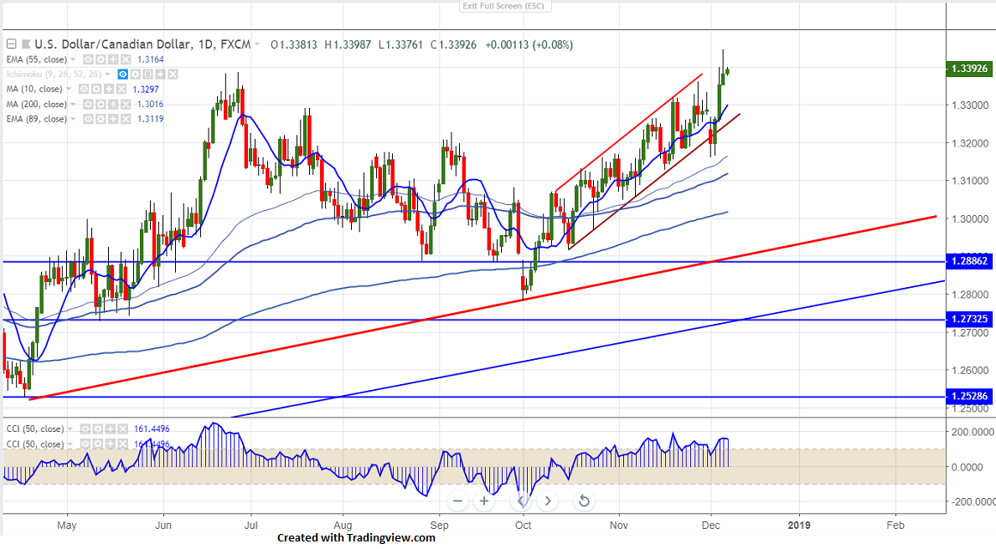Open Ichimoku indicator settings gear

[x=136, y=74]
